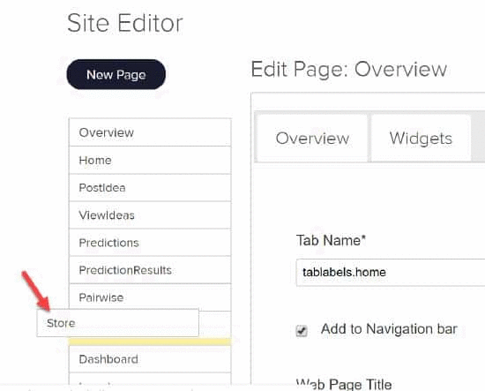Select the Dashboard page entry
The width and height of the screenshot is (485, 391).
tap(150, 359)
